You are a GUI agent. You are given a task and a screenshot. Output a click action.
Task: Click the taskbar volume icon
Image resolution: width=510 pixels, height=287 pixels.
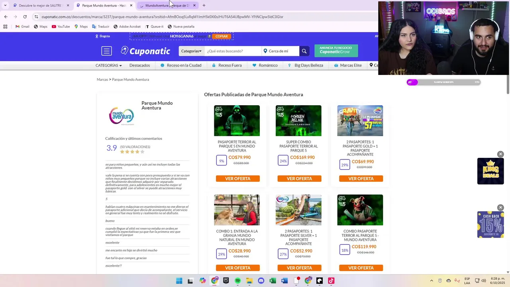484,281
